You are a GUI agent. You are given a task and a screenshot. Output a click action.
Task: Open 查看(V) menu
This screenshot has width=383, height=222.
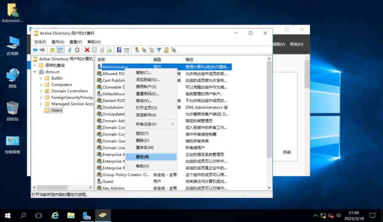point(76,42)
